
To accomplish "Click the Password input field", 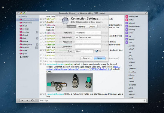I will tap(88, 42).
